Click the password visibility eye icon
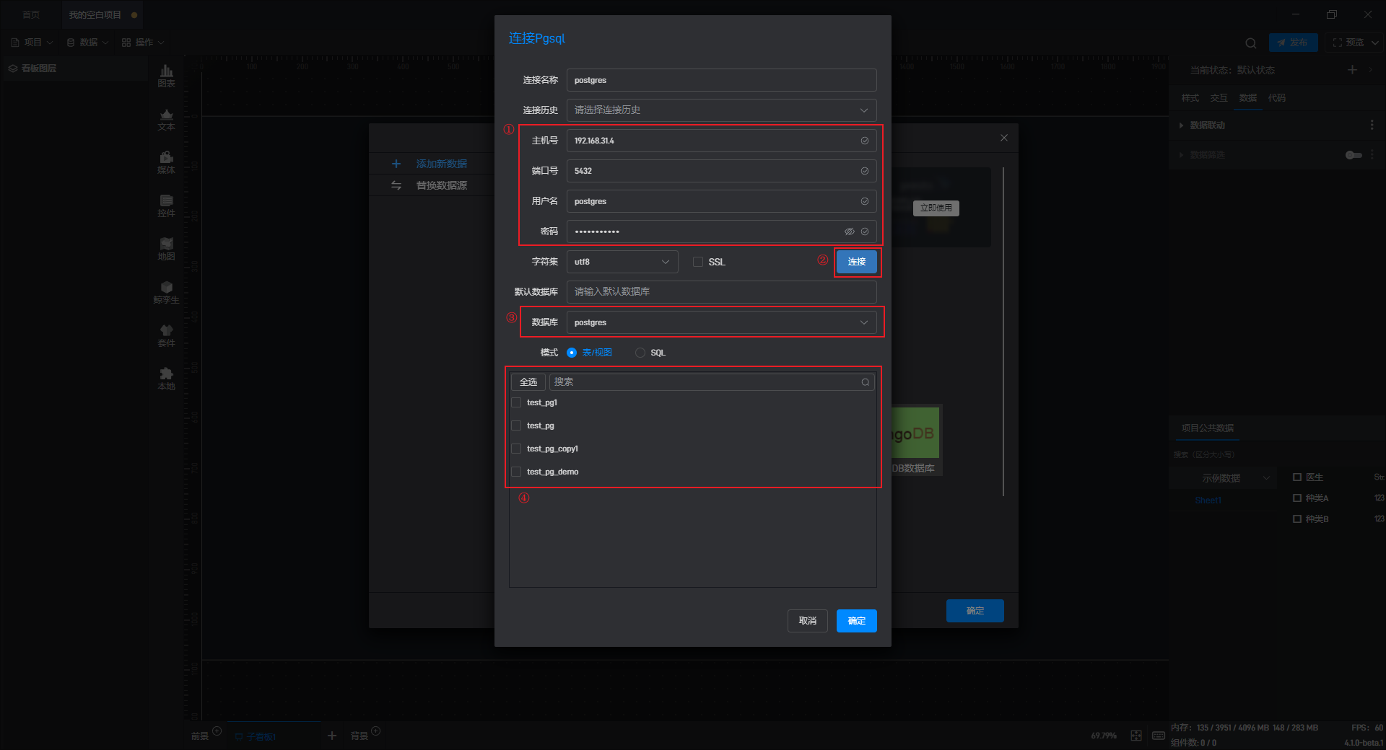 point(849,231)
